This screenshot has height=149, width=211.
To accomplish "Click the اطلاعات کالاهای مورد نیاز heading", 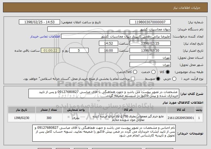I will pos(183,103).
